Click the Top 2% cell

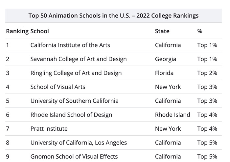click(207, 73)
